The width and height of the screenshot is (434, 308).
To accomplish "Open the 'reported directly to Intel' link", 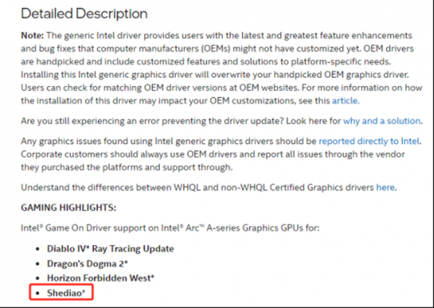I will pos(369,142).
